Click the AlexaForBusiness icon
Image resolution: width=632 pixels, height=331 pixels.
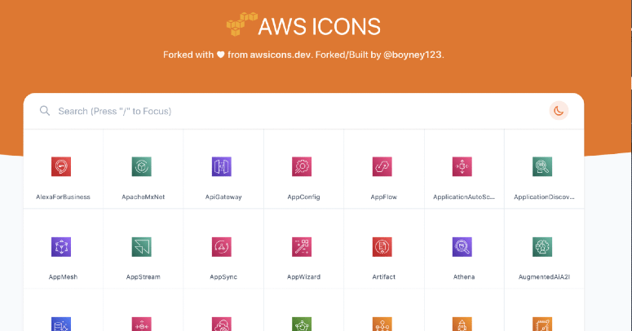pyautogui.click(x=62, y=167)
